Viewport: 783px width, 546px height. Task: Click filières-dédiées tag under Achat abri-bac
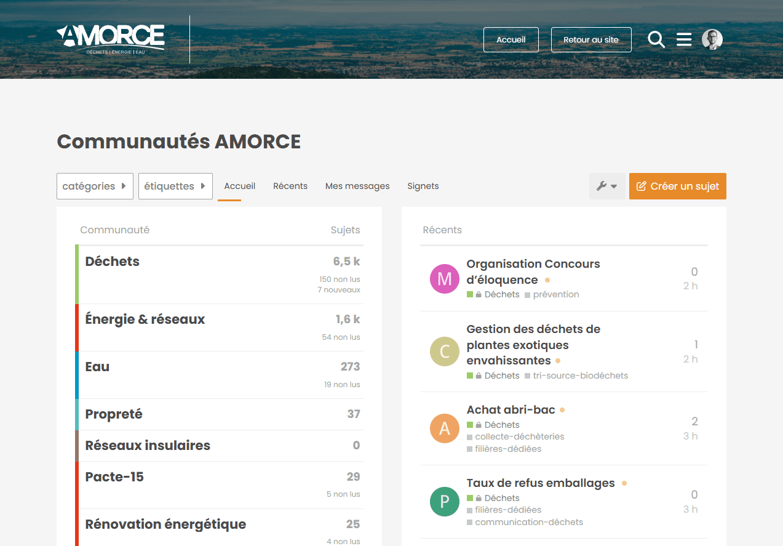(504, 449)
